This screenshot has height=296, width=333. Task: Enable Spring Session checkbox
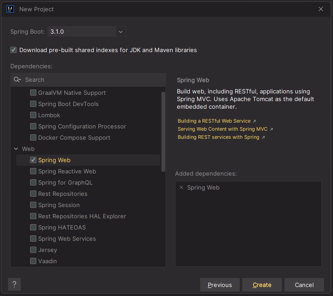click(x=33, y=205)
